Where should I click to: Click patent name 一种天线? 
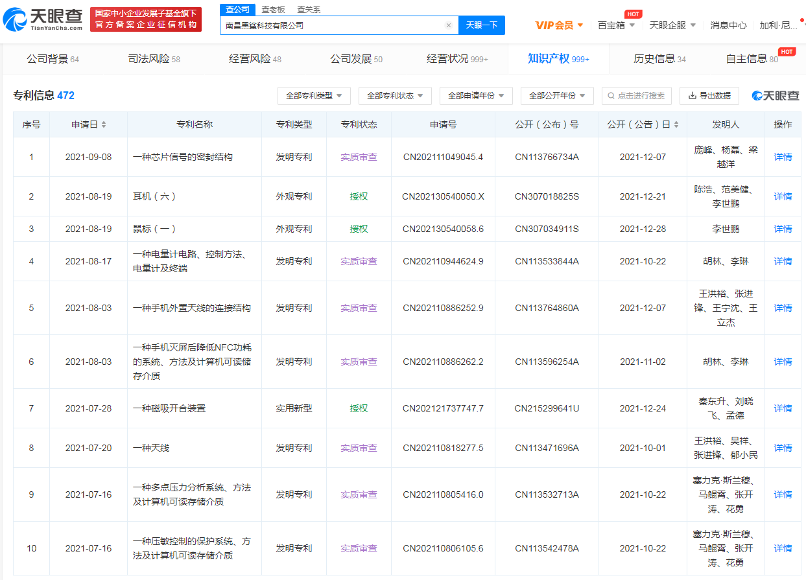tap(151, 448)
